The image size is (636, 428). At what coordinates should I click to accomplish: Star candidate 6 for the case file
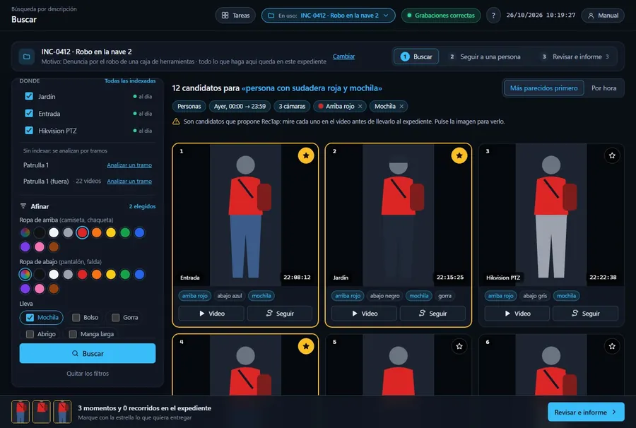[612, 346]
